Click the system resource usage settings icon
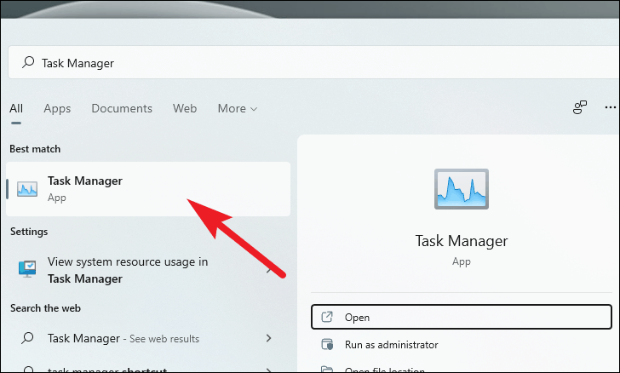The image size is (620, 373). click(x=27, y=270)
